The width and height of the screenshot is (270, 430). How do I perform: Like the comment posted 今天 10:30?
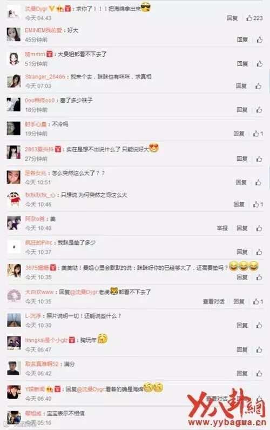[259, 325]
